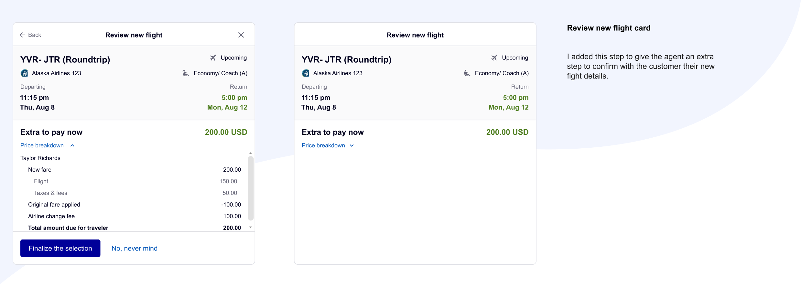Click the collapse chevron beside left Price breakdown
This screenshot has width=801, height=287.
[72, 145]
